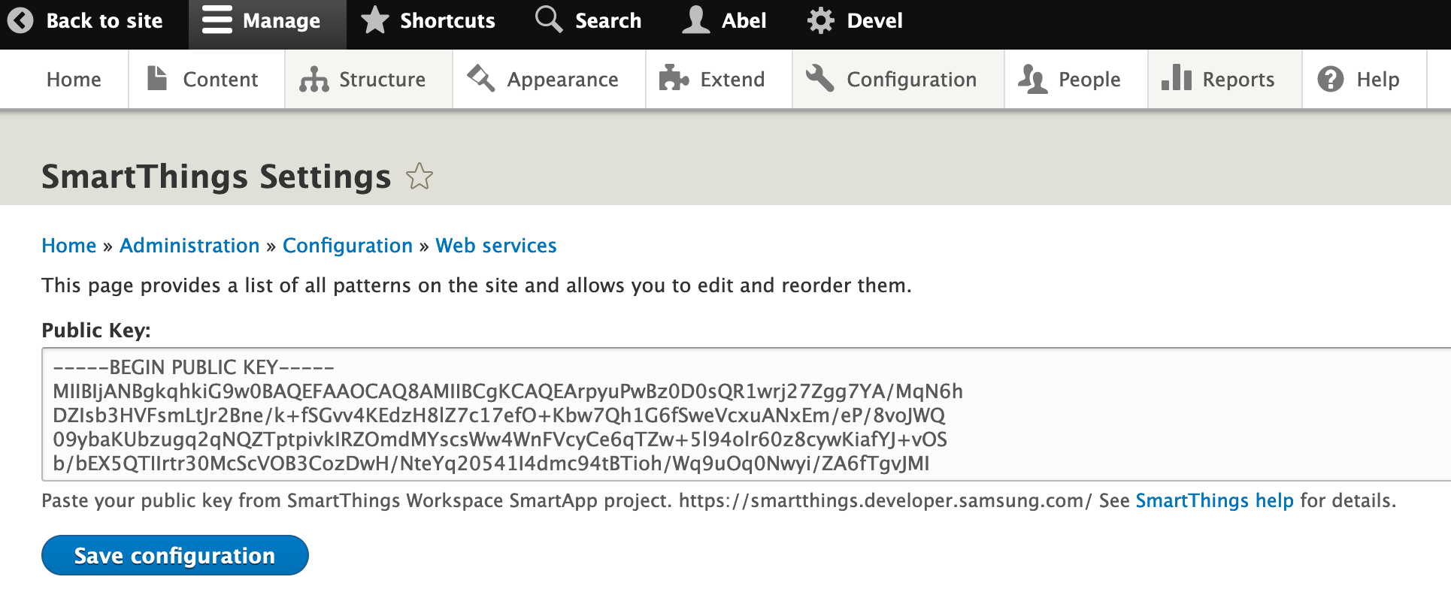Click the Devel gear icon

(x=821, y=20)
